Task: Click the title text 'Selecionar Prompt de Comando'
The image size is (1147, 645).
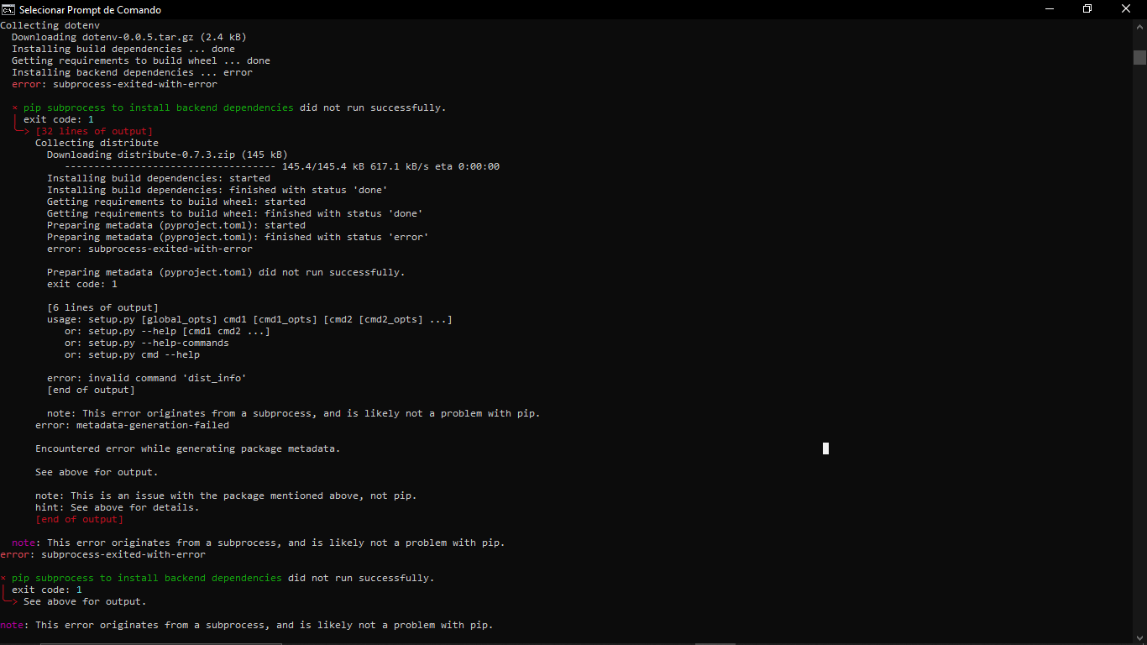Action: 90,10
